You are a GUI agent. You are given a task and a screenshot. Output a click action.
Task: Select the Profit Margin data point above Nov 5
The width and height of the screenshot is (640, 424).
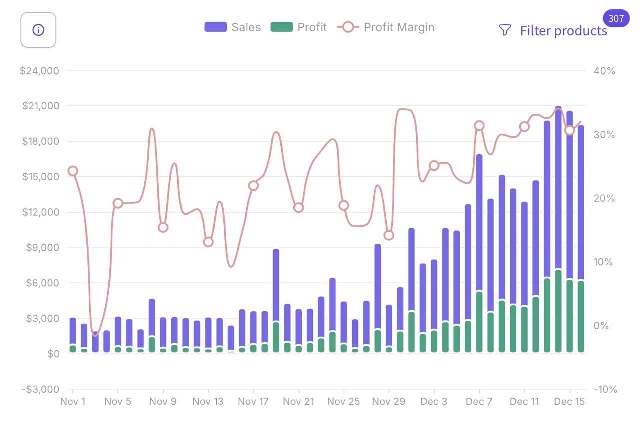coord(118,203)
